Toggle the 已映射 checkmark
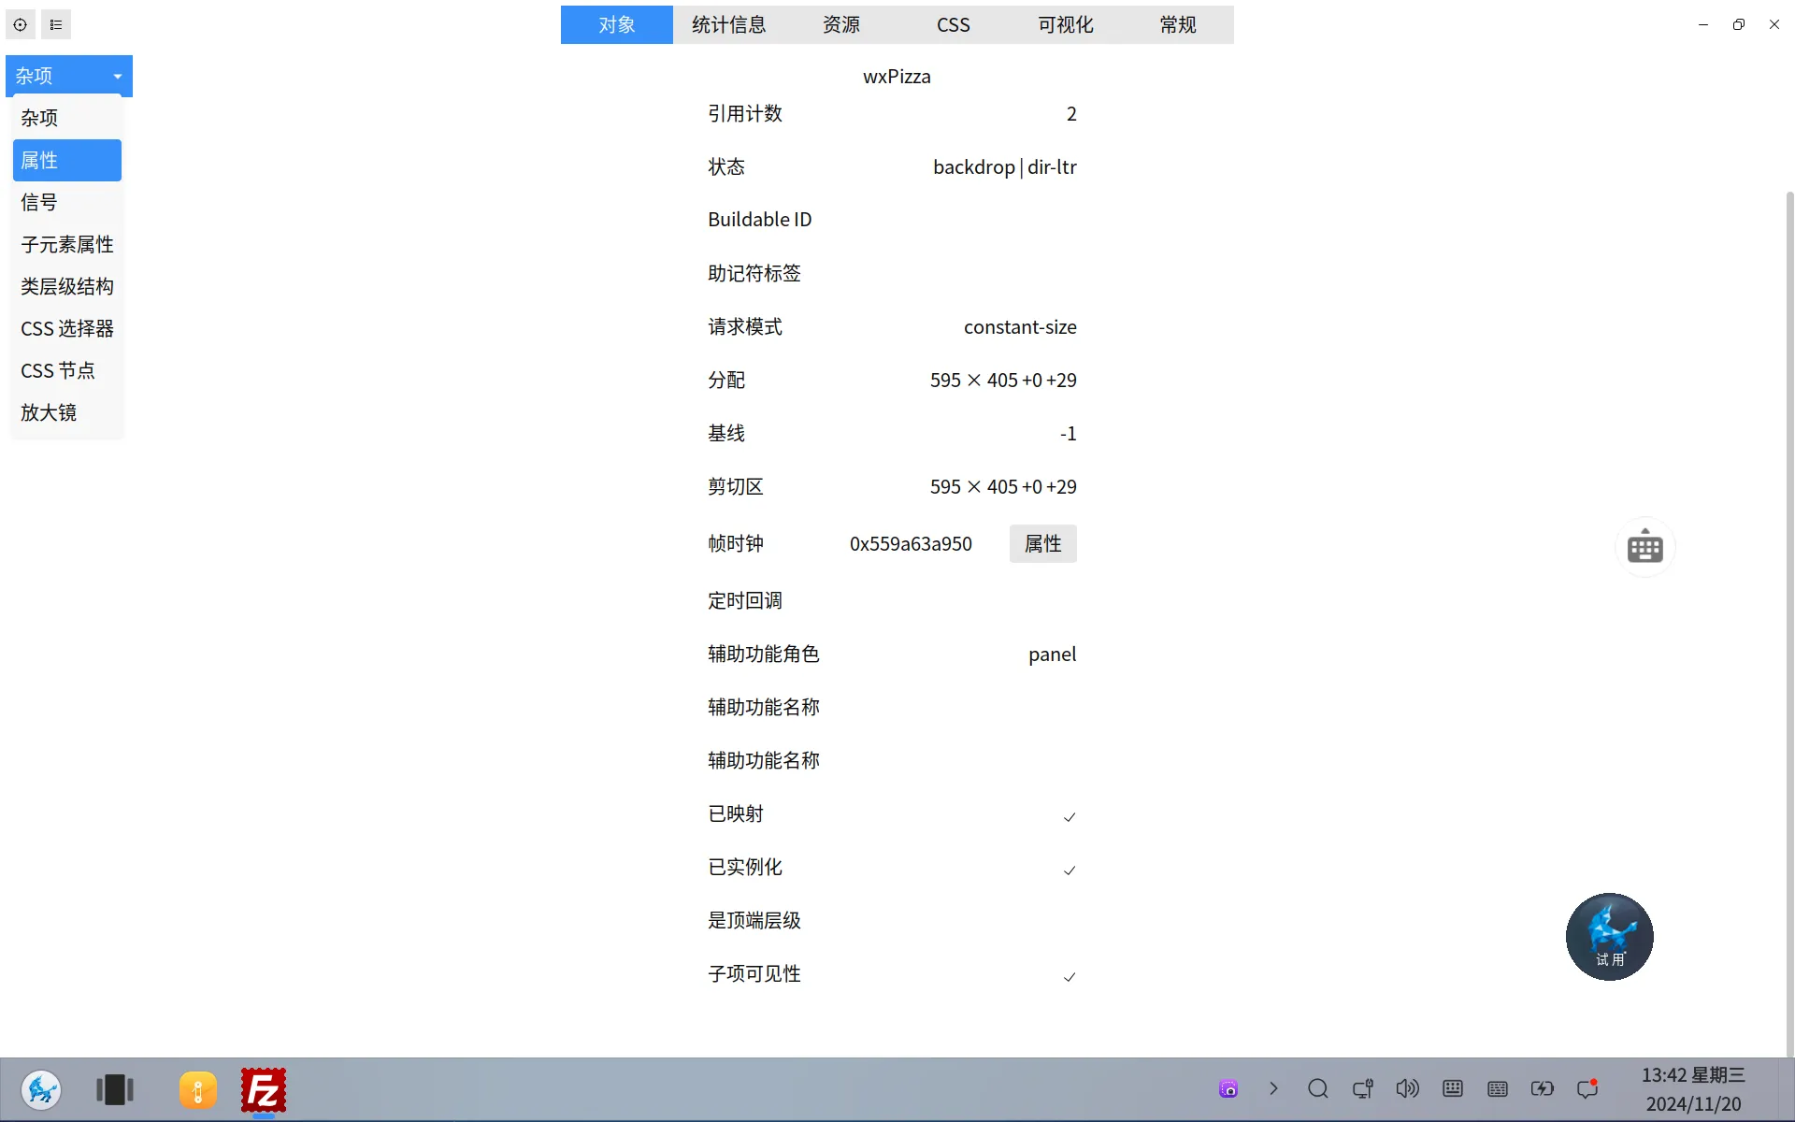The height and width of the screenshot is (1122, 1795). click(x=1070, y=817)
